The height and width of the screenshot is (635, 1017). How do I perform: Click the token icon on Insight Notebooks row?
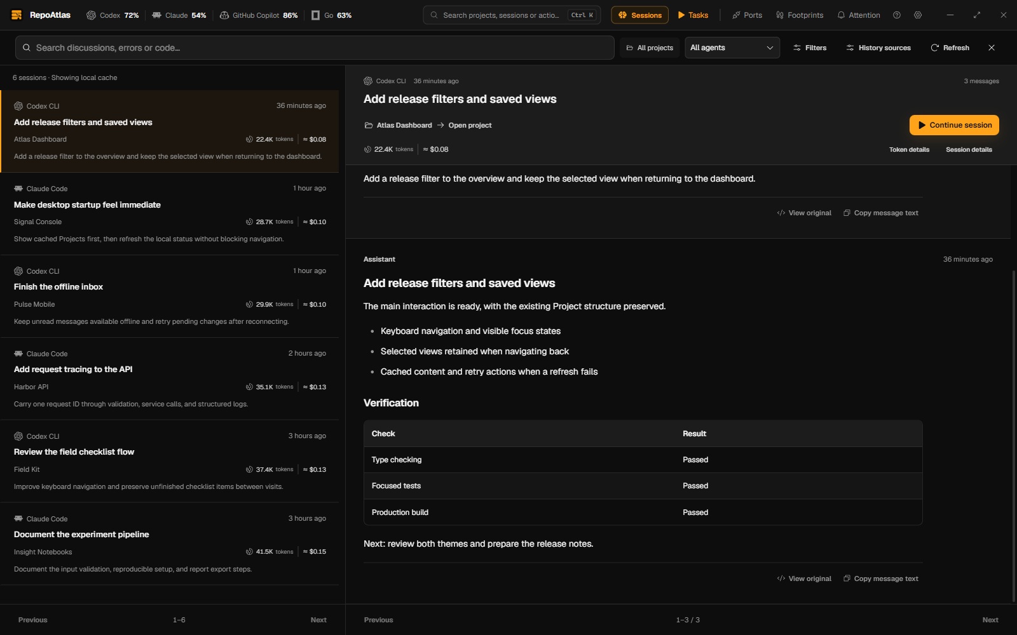pyautogui.click(x=250, y=552)
